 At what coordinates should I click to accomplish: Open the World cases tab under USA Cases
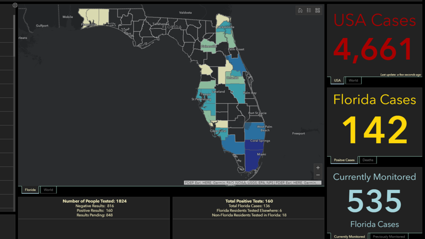click(x=353, y=80)
